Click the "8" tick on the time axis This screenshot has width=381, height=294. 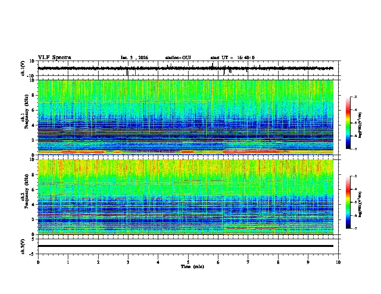coord(278,262)
